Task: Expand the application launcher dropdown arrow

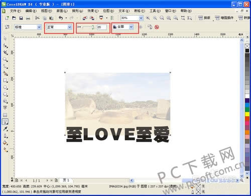Action: [106, 18]
